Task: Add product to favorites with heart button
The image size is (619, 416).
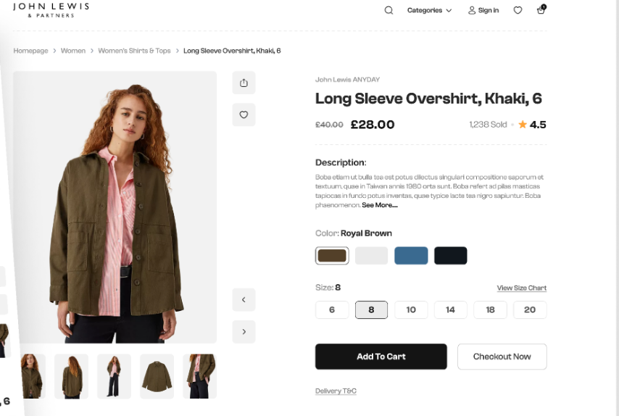Action: click(244, 115)
